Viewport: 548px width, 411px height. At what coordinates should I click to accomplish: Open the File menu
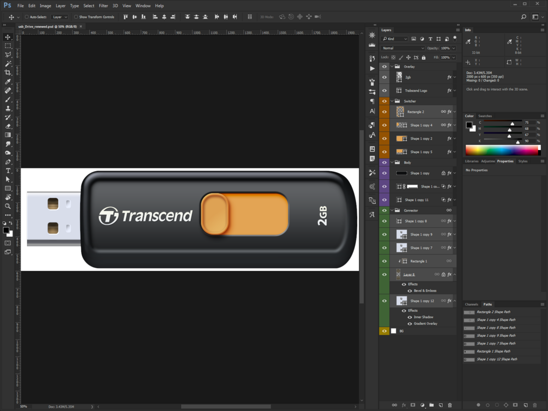[x=21, y=5]
